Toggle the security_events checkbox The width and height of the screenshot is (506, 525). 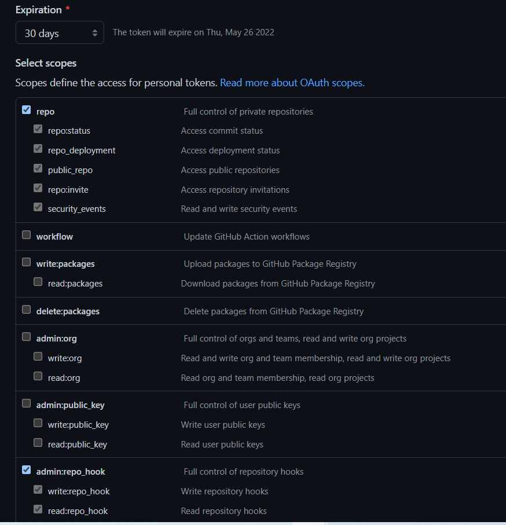tap(38, 207)
